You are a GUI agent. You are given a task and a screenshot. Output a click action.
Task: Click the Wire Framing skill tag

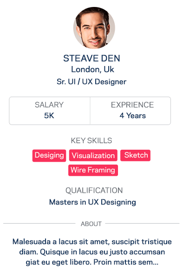(x=93, y=170)
